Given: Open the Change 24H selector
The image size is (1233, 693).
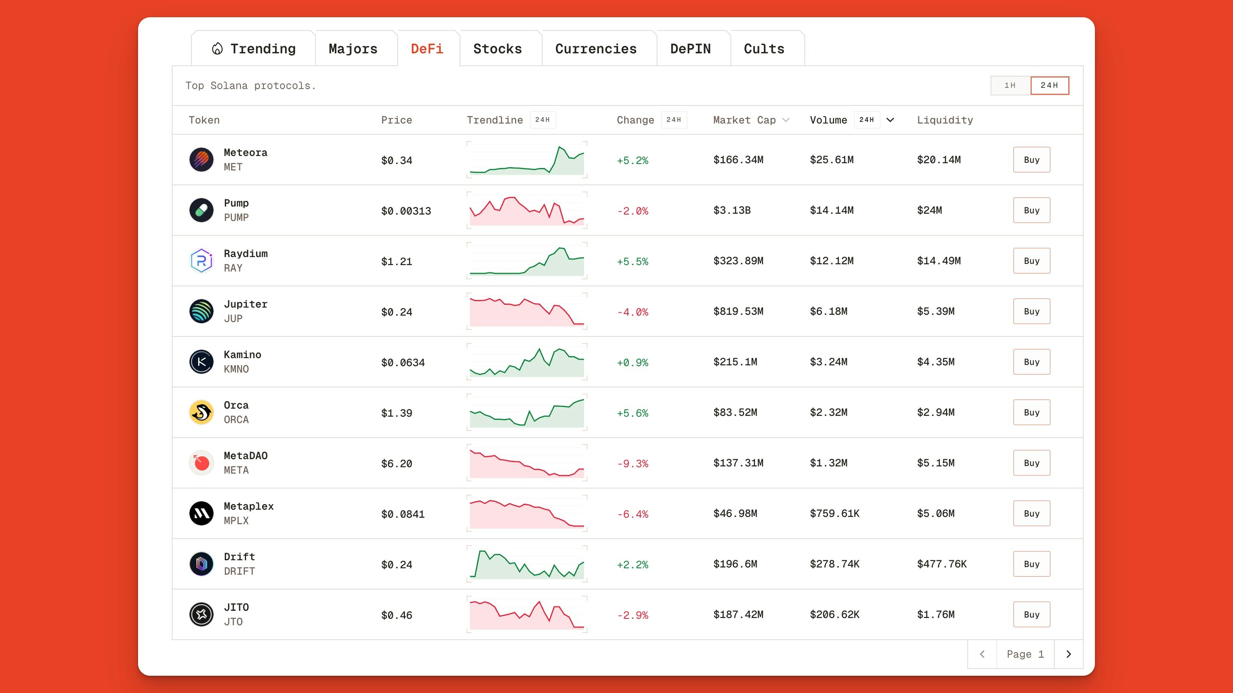Looking at the screenshot, I should pos(674,120).
